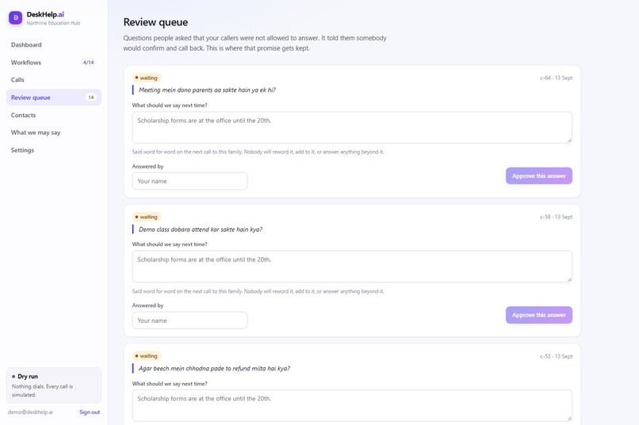
Task: Click the resize grip of c-64 answer box
Action: point(569,140)
